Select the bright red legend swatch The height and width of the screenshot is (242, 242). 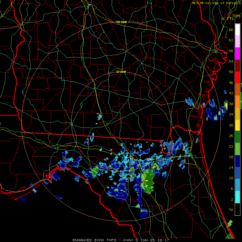click(237, 77)
